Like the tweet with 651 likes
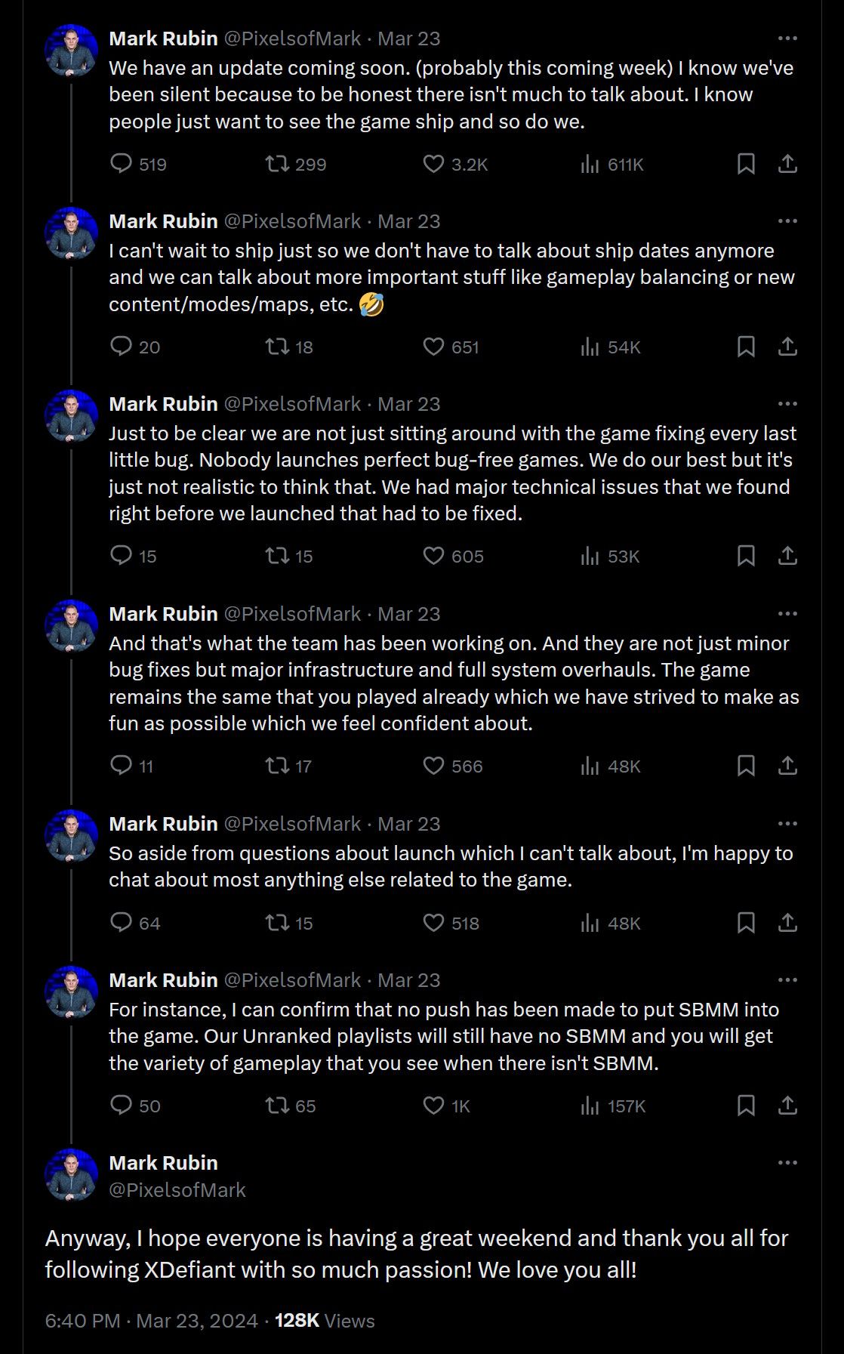844x1354 pixels. coord(433,347)
